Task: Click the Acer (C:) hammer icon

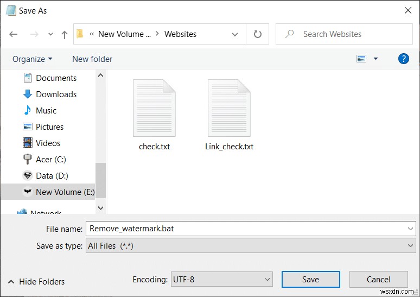Action: point(28,159)
